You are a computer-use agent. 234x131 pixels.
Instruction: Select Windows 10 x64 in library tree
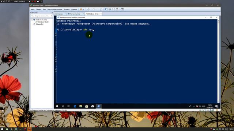tap(43, 22)
